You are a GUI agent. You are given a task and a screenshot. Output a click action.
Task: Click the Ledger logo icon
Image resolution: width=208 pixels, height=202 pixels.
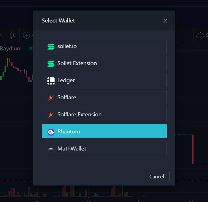pyautogui.click(x=51, y=81)
